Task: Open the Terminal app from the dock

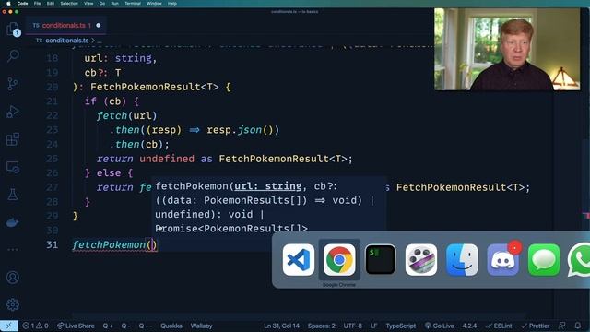Action: click(x=380, y=260)
